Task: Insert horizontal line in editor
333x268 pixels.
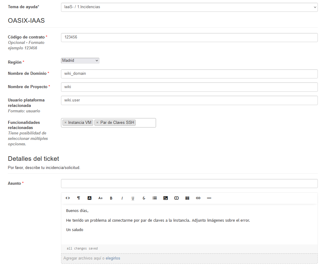Action: [209, 198]
